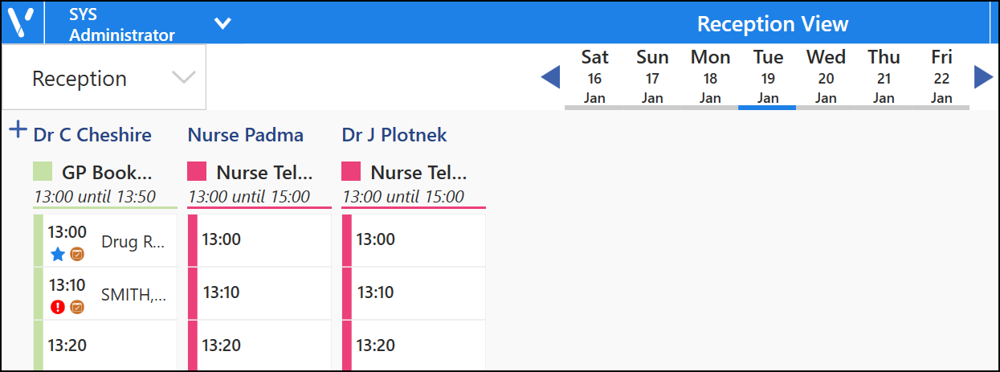
Task: Go to next week with right arrow
Action: [983, 77]
